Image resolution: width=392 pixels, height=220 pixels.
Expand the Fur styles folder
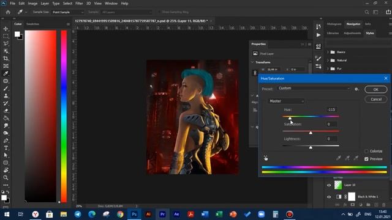(328, 68)
